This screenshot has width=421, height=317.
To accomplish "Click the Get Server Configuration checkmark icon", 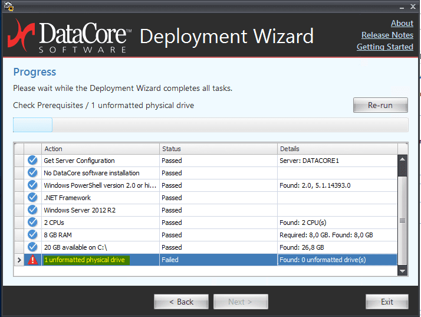I will click(x=32, y=160).
